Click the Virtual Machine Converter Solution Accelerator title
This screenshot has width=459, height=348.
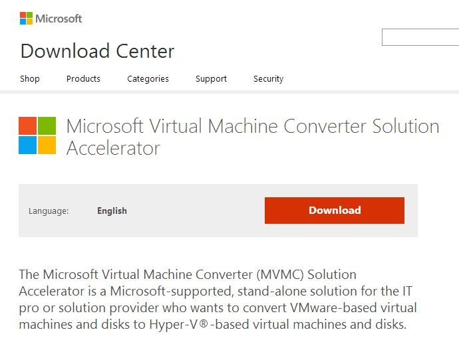point(253,137)
